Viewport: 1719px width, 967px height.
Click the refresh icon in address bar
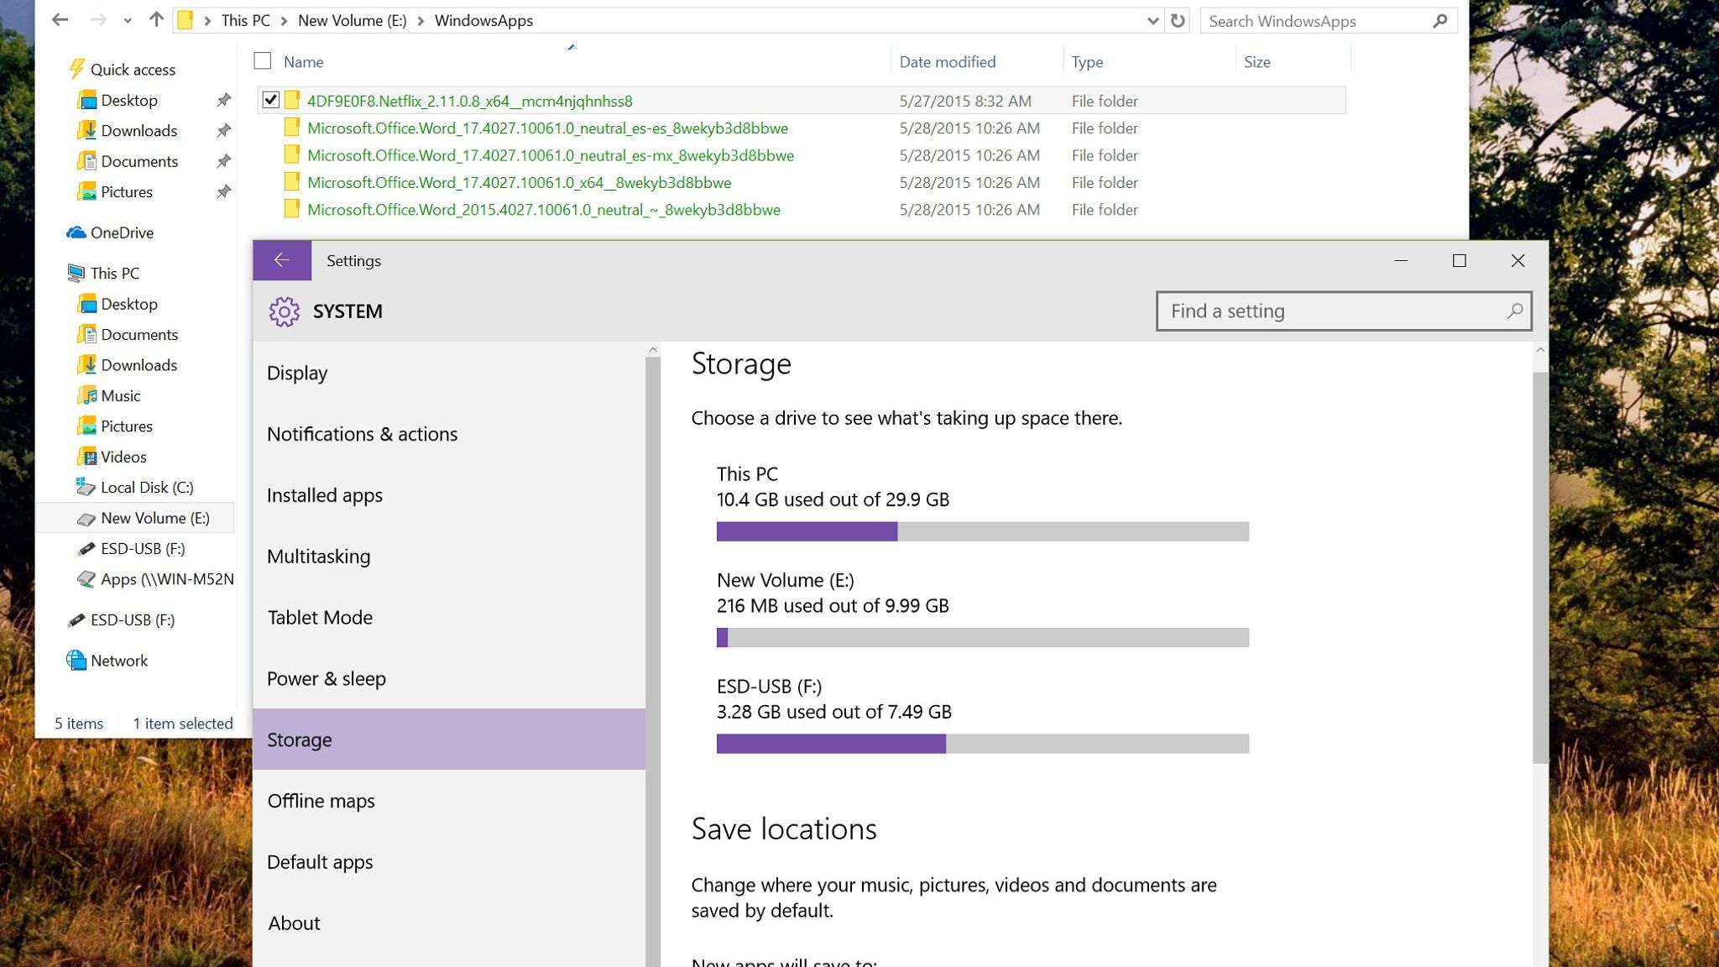click(x=1178, y=21)
